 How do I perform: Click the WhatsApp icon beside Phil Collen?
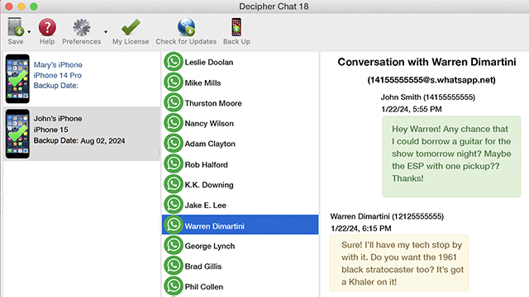(174, 286)
